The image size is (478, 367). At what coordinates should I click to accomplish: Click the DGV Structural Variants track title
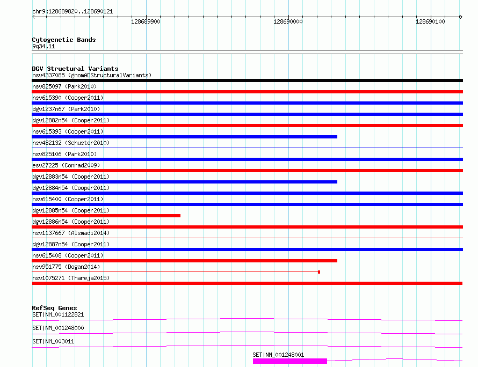click(75, 69)
